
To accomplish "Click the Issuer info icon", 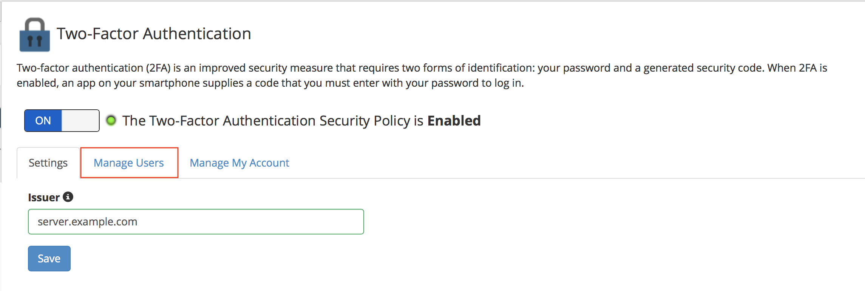I will click(68, 197).
